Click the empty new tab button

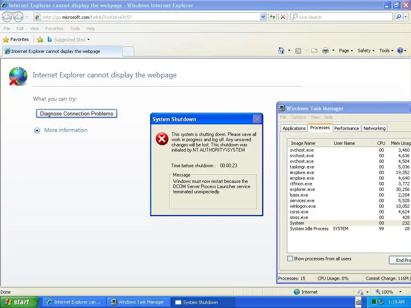(x=128, y=51)
